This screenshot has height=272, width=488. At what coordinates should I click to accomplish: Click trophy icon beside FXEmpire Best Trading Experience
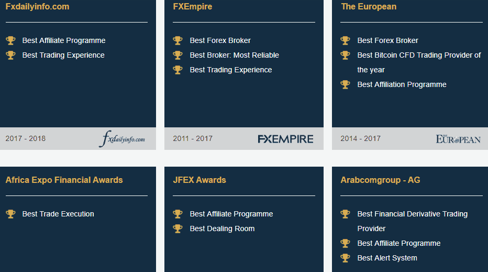tap(178, 70)
